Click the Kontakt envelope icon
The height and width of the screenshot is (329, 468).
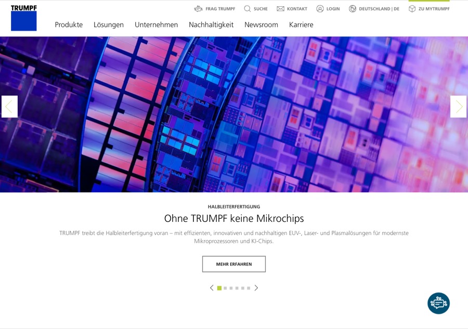280,9
